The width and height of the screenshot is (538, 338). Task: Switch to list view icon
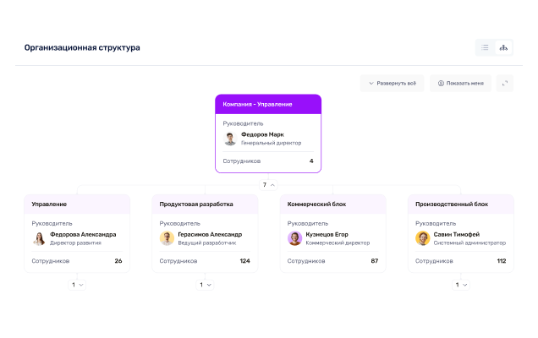point(486,48)
